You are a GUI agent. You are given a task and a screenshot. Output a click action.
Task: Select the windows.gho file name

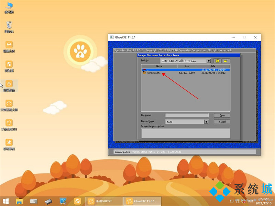154,73
